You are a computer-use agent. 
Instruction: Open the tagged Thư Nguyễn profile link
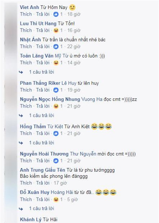point(83,154)
